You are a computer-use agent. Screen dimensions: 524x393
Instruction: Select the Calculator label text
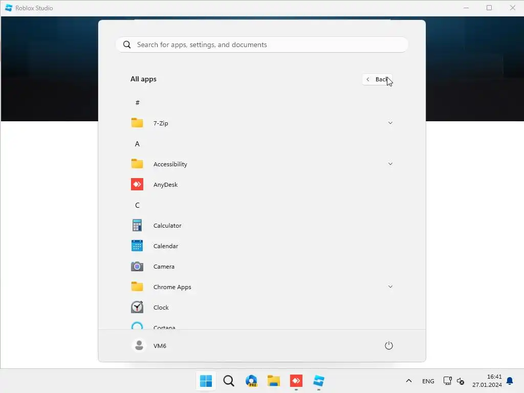point(167,226)
